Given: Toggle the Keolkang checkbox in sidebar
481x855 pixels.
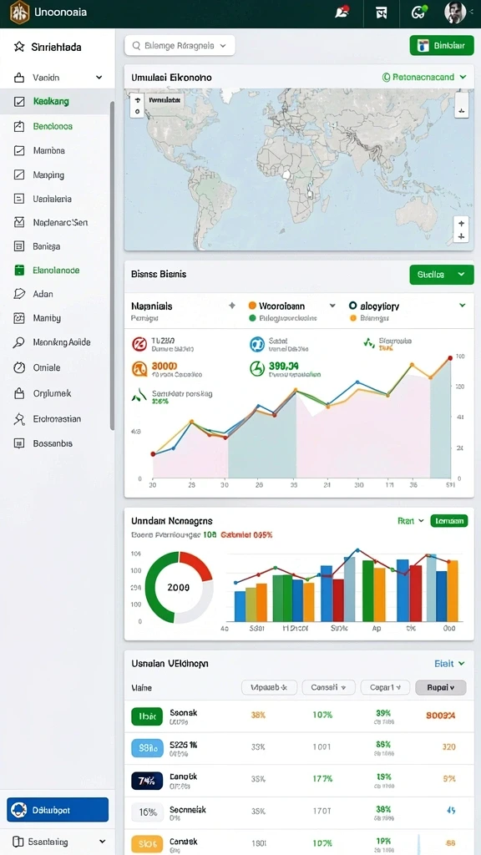Looking at the screenshot, I should tap(19, 101).
